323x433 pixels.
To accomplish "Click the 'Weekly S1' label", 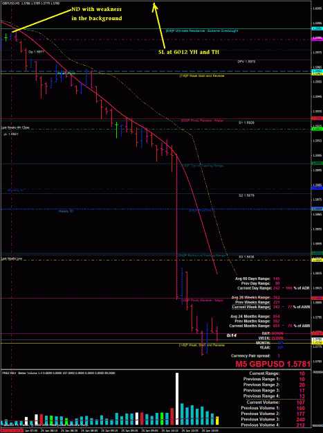I will pyautogui.click(x=66, y=211).
